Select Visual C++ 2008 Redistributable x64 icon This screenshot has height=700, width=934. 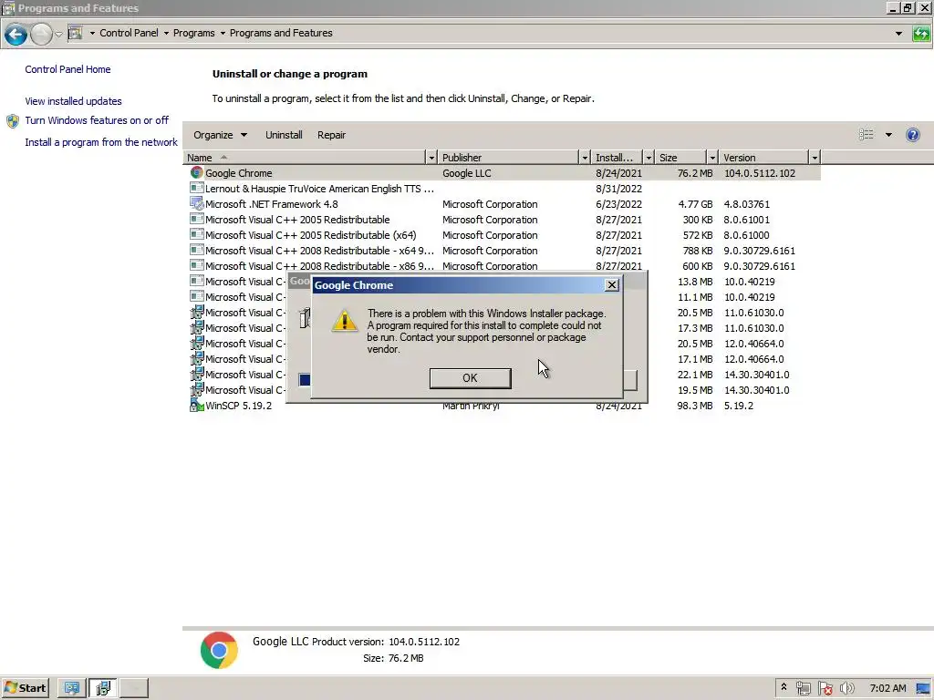pyautogui.click(x=197, y=250)
